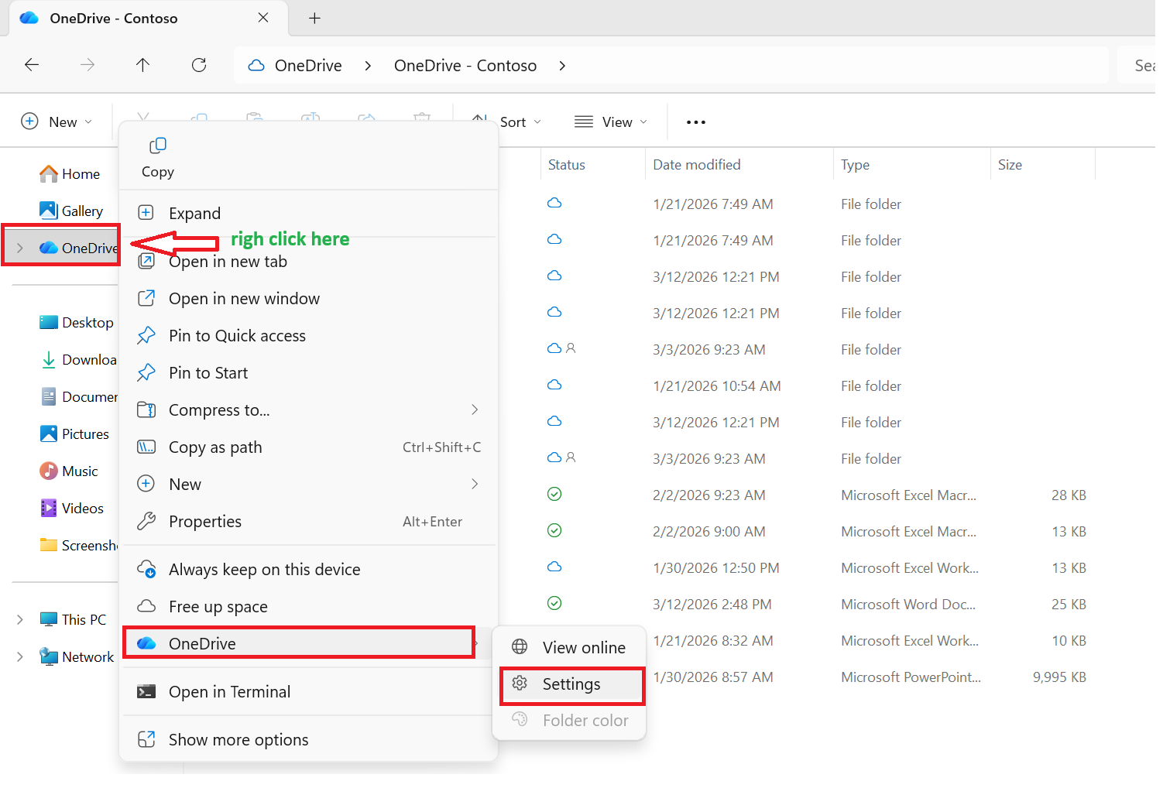
Task: Select Always keep on this device
Action: 308,570
